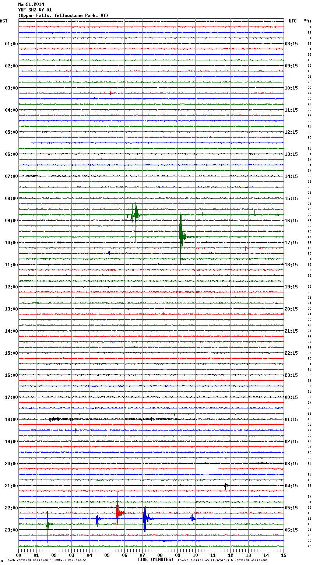The height and width of the screenshot is (565, 313).
Task: Click the date label Mar21,2014
Action: point(31,4)
